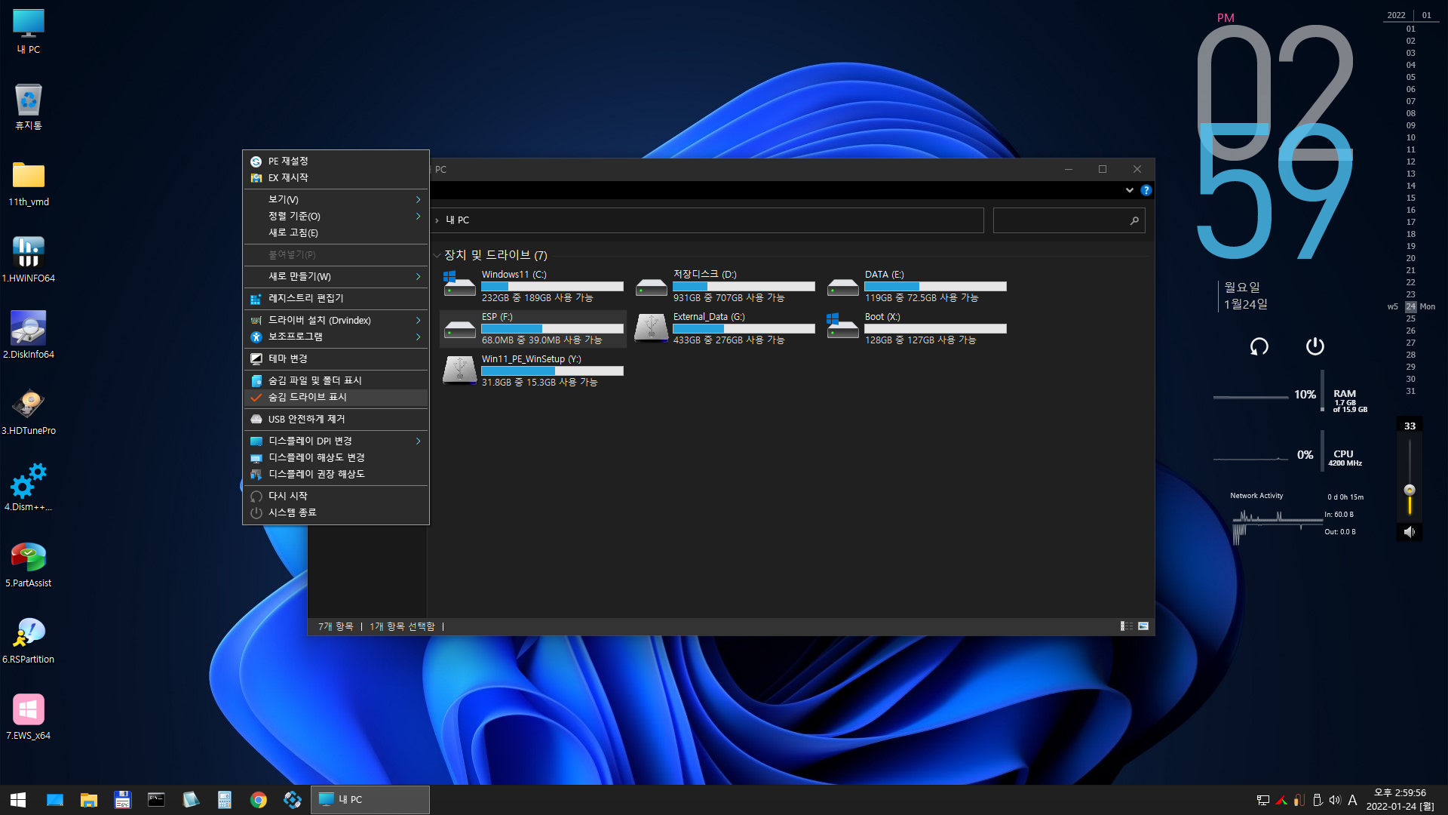
Task: Choose 다시 시작 from context menu
Action: coord(336,496)
